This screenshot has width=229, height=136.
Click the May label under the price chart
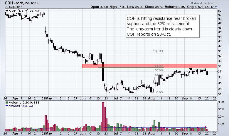click(x=49, y=98)
